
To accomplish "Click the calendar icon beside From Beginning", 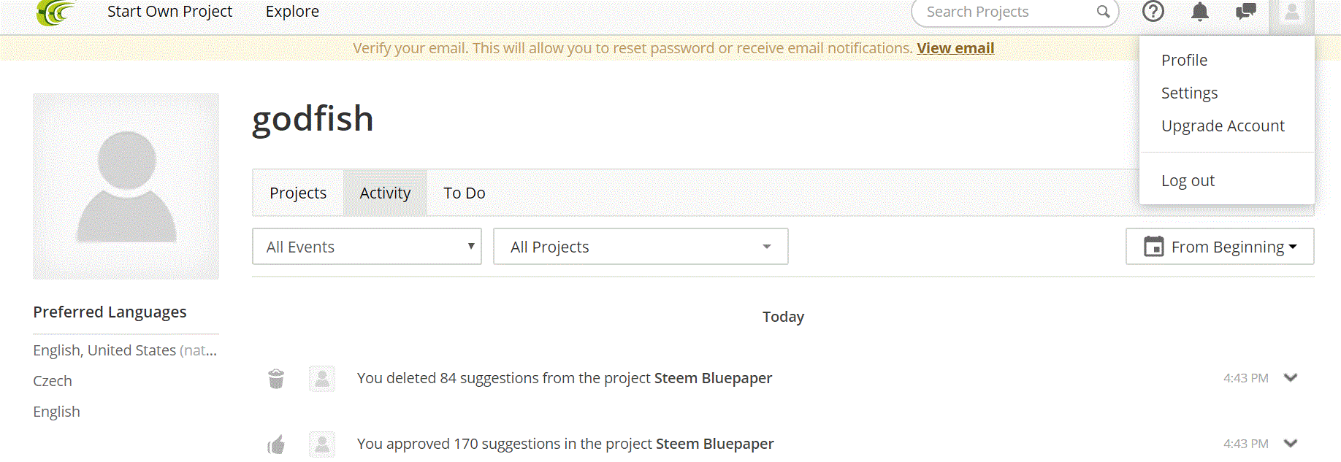I will click(x=1154, y=247).
